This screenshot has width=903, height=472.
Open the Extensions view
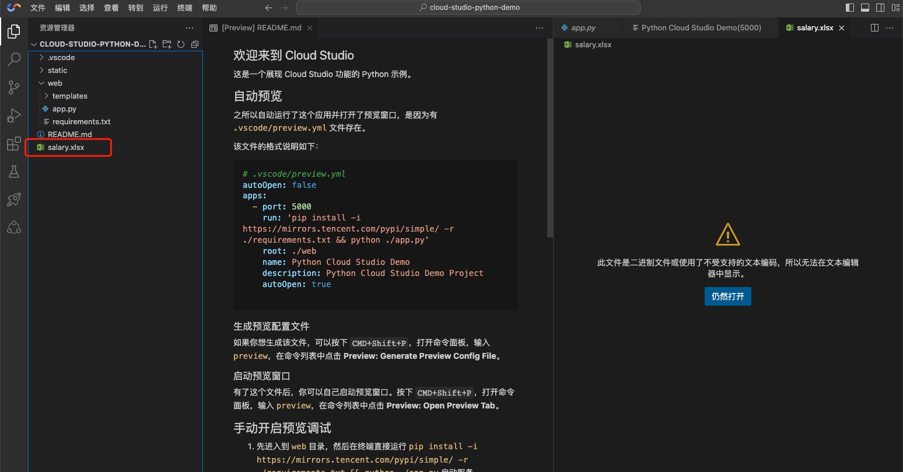tap(14, 144)
